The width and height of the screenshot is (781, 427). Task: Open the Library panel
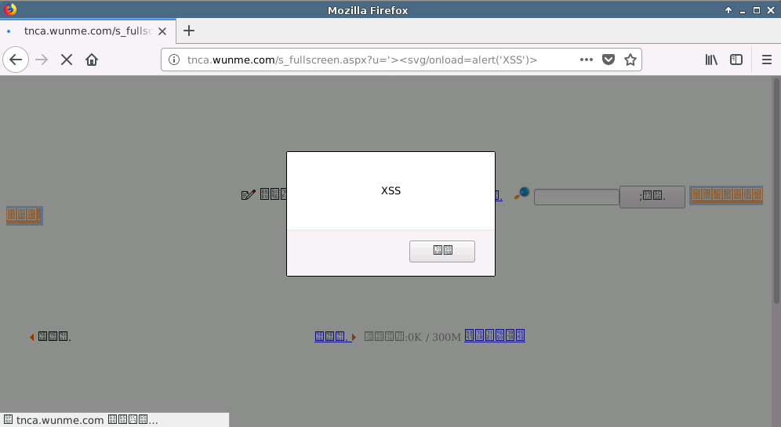711,60
